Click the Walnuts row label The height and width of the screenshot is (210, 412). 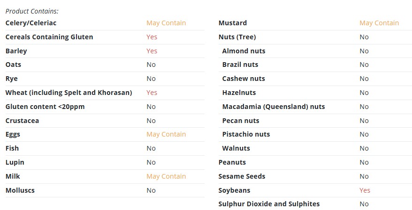[x=236, y=148]
